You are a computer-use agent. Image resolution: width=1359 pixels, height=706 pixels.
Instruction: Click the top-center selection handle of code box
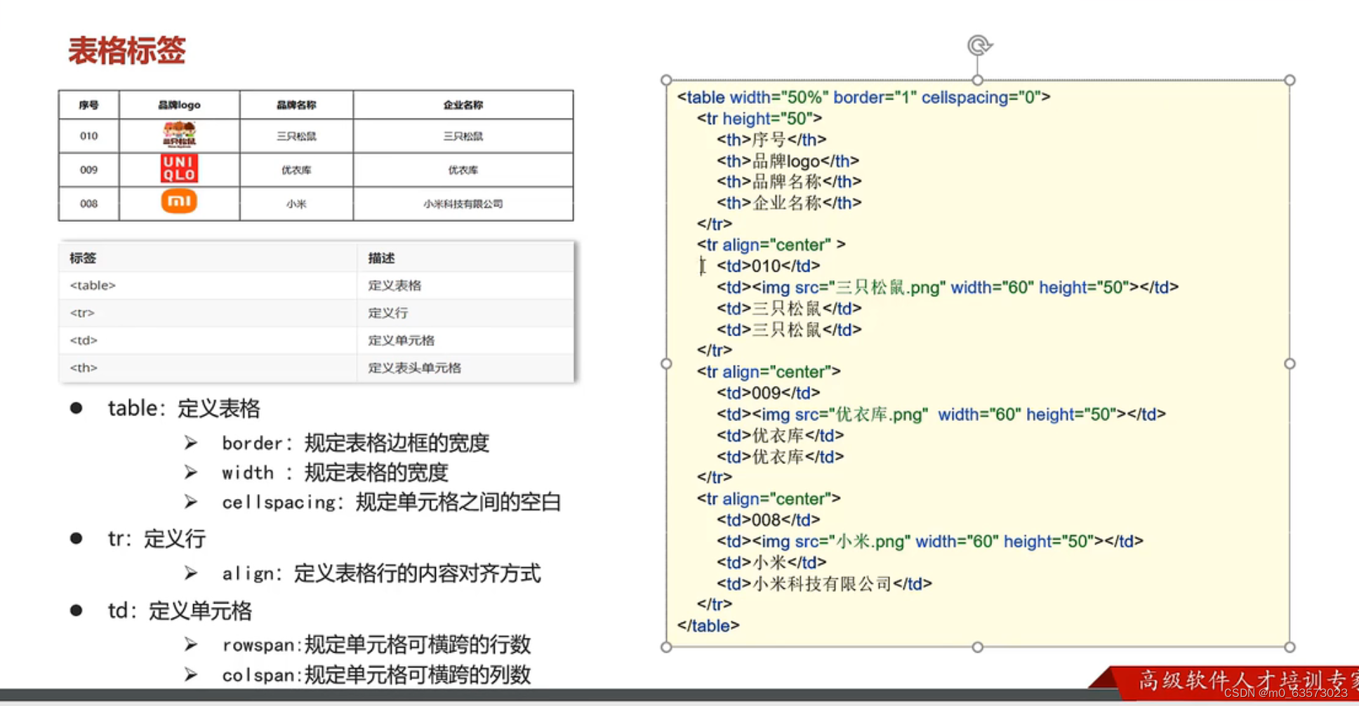978,79
